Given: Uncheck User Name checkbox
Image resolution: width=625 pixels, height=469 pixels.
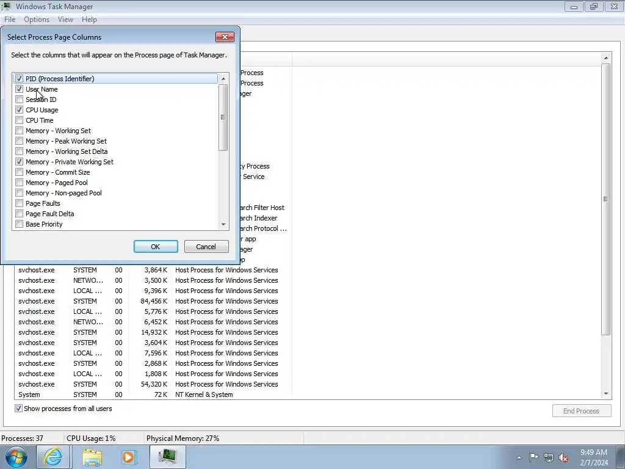Looking at the screenshot, I should (x=19, y=89).
